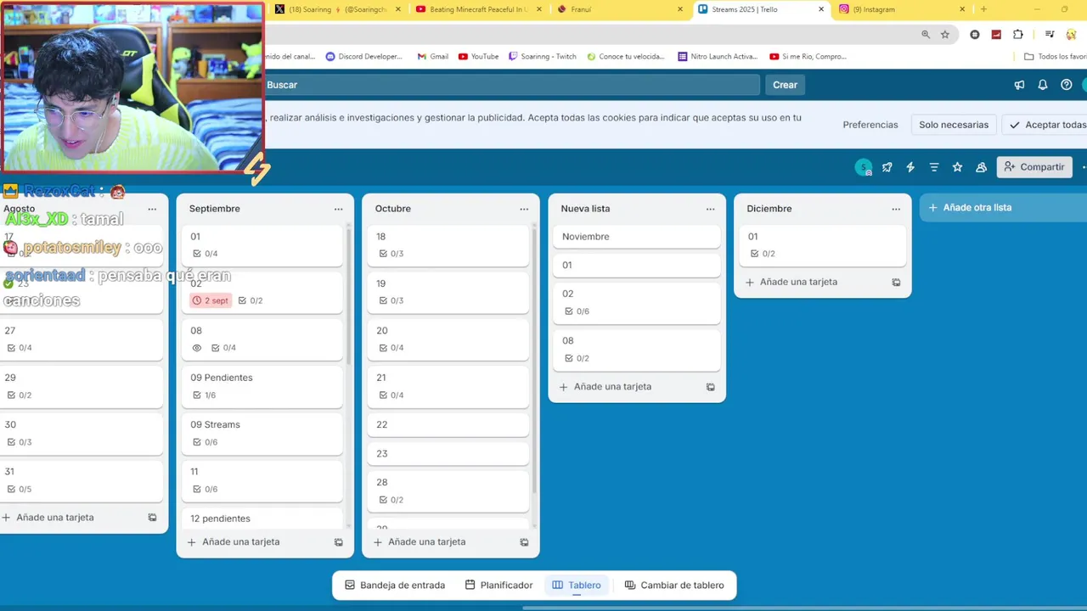Image resolution: width=1087 pixels, height=611 pixels.
Task: Choose Solo necesarias cookies
Action: pos(954,125)
